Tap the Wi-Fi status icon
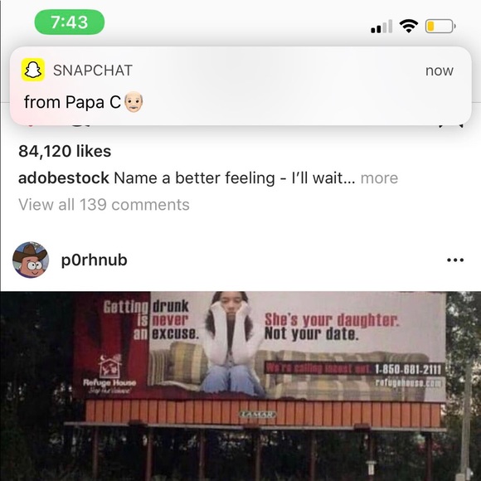481x481 pixels. tap(409, 26)
